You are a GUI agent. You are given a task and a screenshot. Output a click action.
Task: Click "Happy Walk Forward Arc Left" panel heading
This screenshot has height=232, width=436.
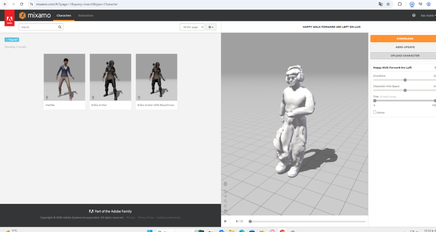392,68
